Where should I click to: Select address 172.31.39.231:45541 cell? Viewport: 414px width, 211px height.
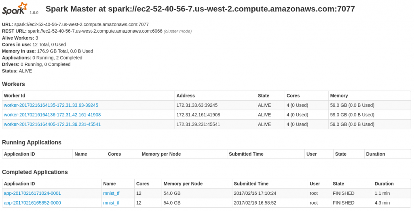click(x=198, y=124)
